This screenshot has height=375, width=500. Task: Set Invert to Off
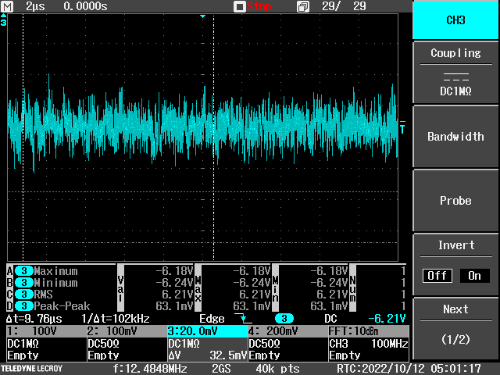click(x=437, y=276)
